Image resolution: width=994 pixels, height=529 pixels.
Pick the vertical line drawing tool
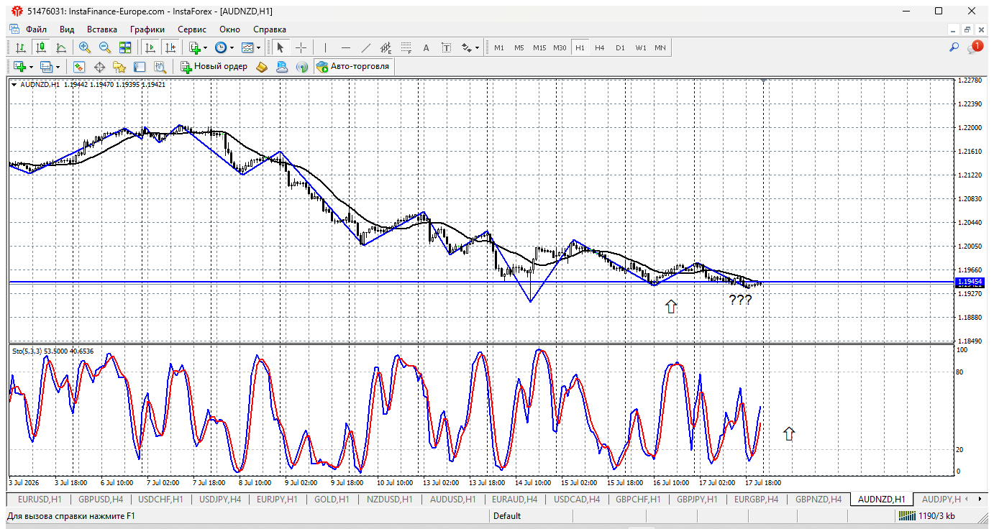325,47
